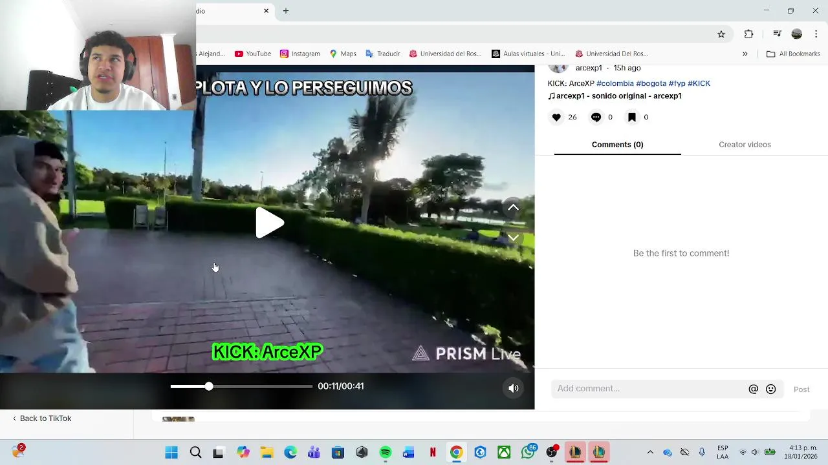Click Back to TikTok link

42,418
